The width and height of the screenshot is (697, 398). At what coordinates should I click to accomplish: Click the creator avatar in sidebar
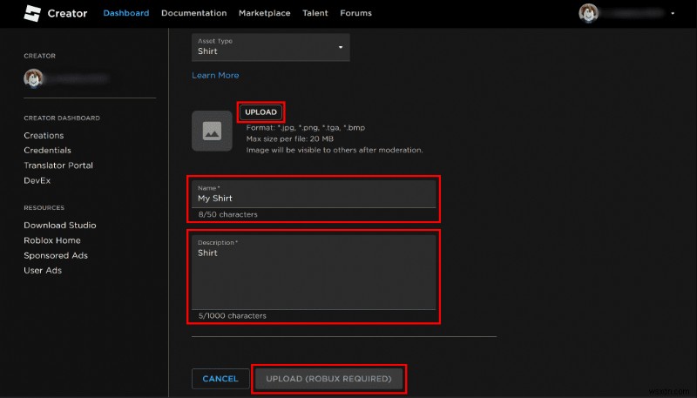pyautogui.click(x=33, y=78)
